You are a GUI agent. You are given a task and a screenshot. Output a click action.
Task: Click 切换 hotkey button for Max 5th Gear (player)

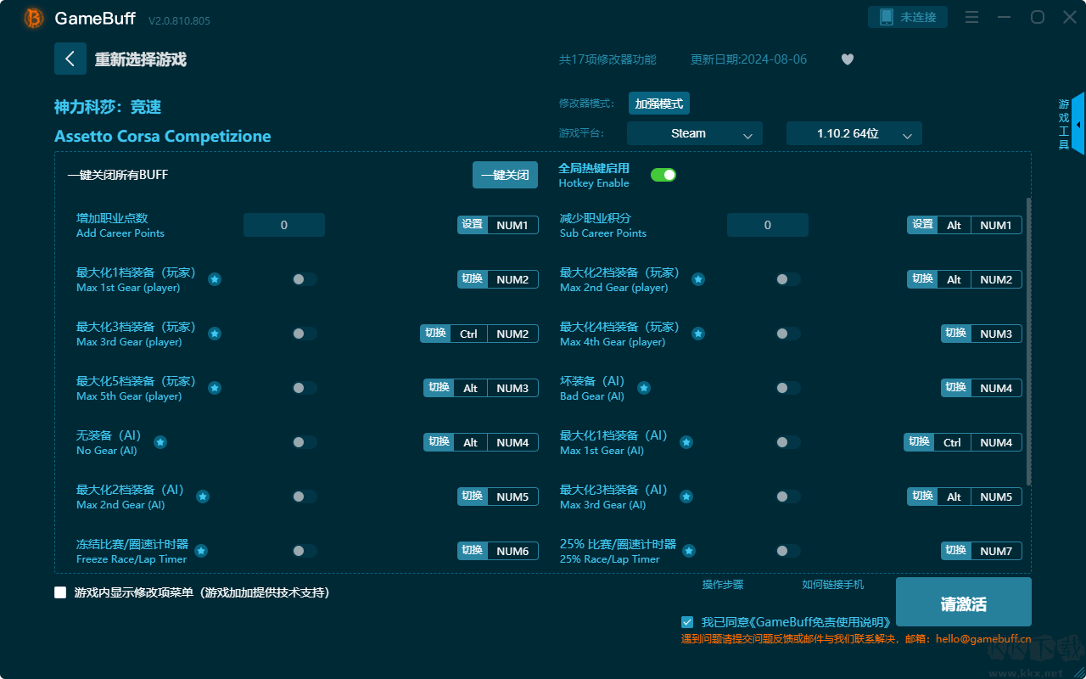coord(439,388)
